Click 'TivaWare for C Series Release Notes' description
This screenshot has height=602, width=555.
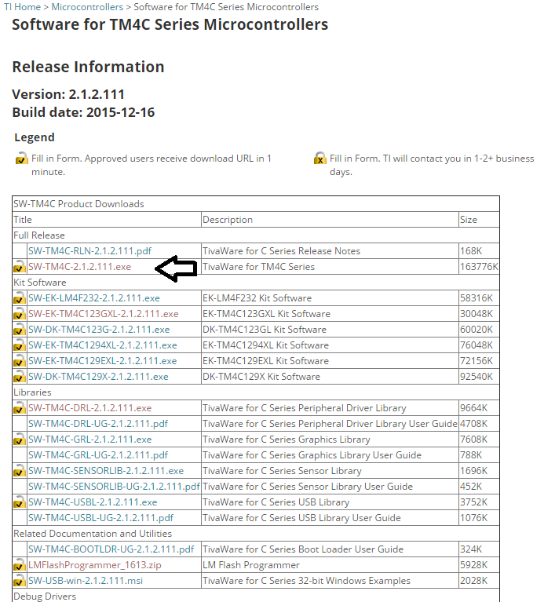tap(281, 251)
